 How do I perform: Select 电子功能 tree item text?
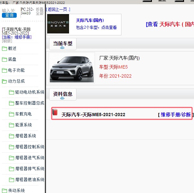point(16,70)
